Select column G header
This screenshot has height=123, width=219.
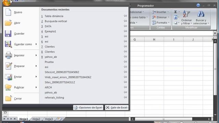pos(134,40)
